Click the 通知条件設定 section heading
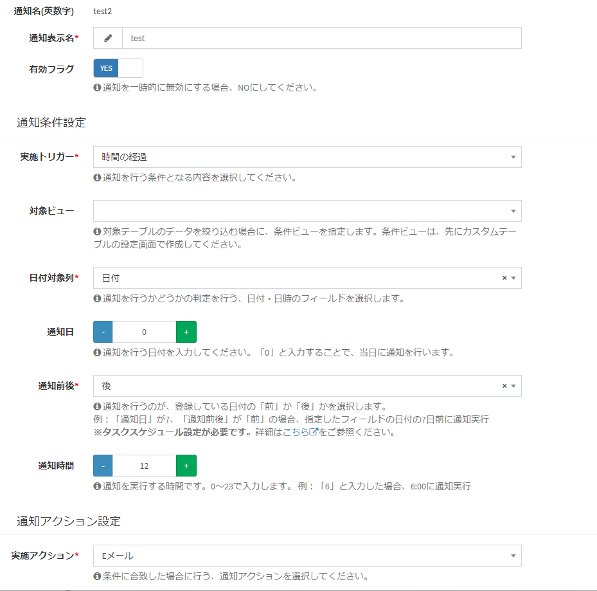Image resolution: width=597 pixels, height=591 pixels. pyautogui.click(x=51, y=123)
